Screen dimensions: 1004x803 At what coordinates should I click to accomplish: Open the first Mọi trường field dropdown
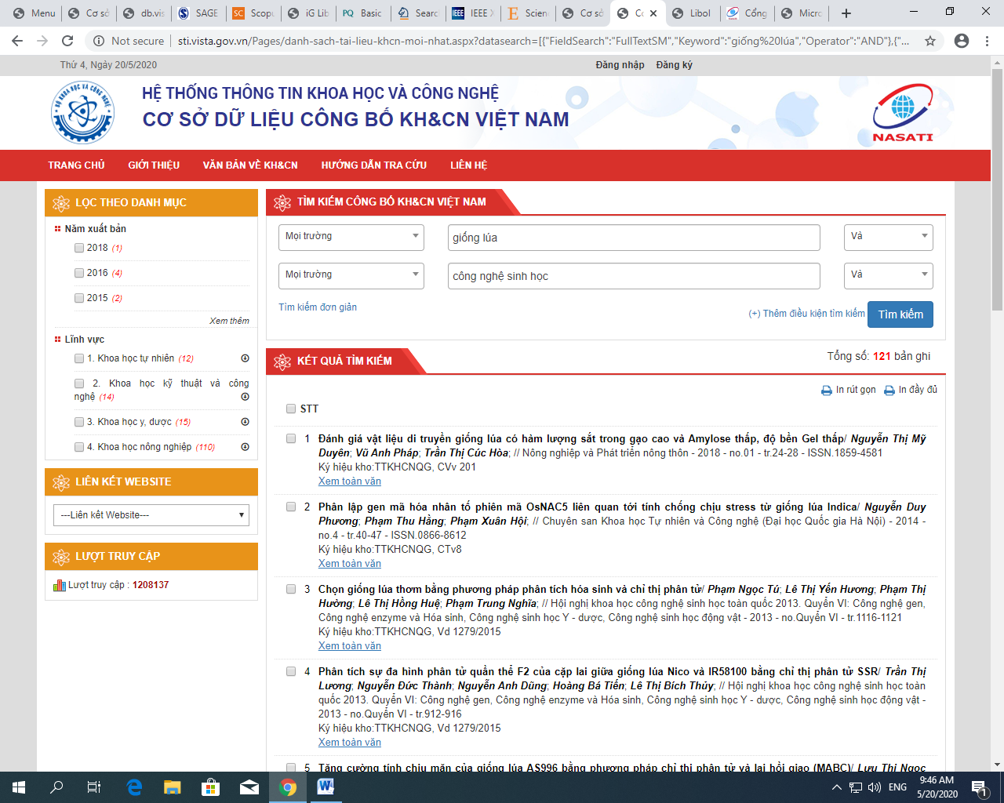(x=351, y=237)
